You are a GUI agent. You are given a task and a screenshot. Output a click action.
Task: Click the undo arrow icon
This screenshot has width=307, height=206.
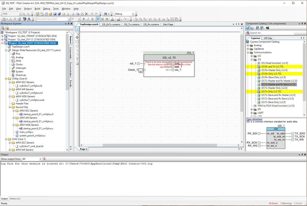(x=92, y=14)
